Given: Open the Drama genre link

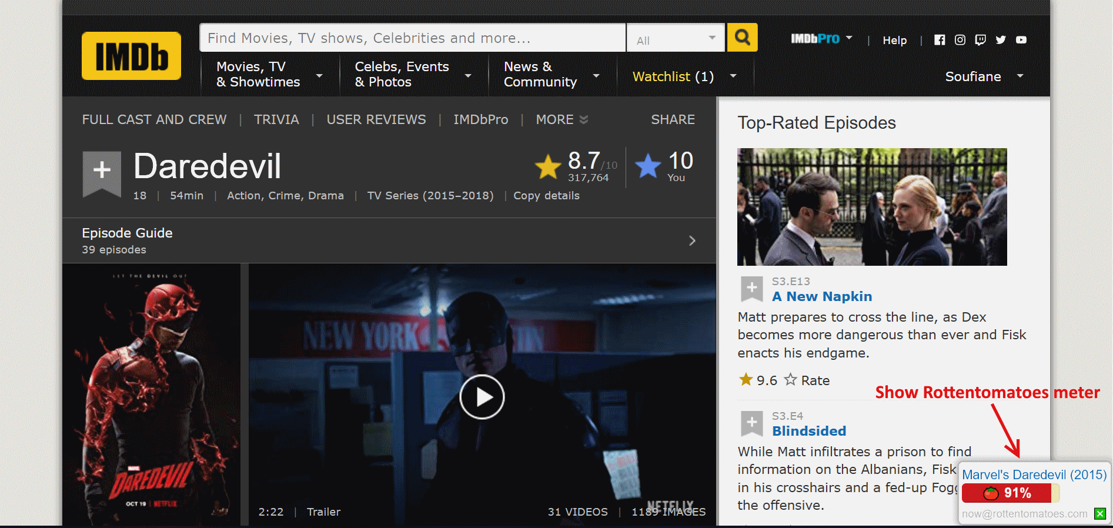Looking at the screenshot, I should tap(326, 196).
